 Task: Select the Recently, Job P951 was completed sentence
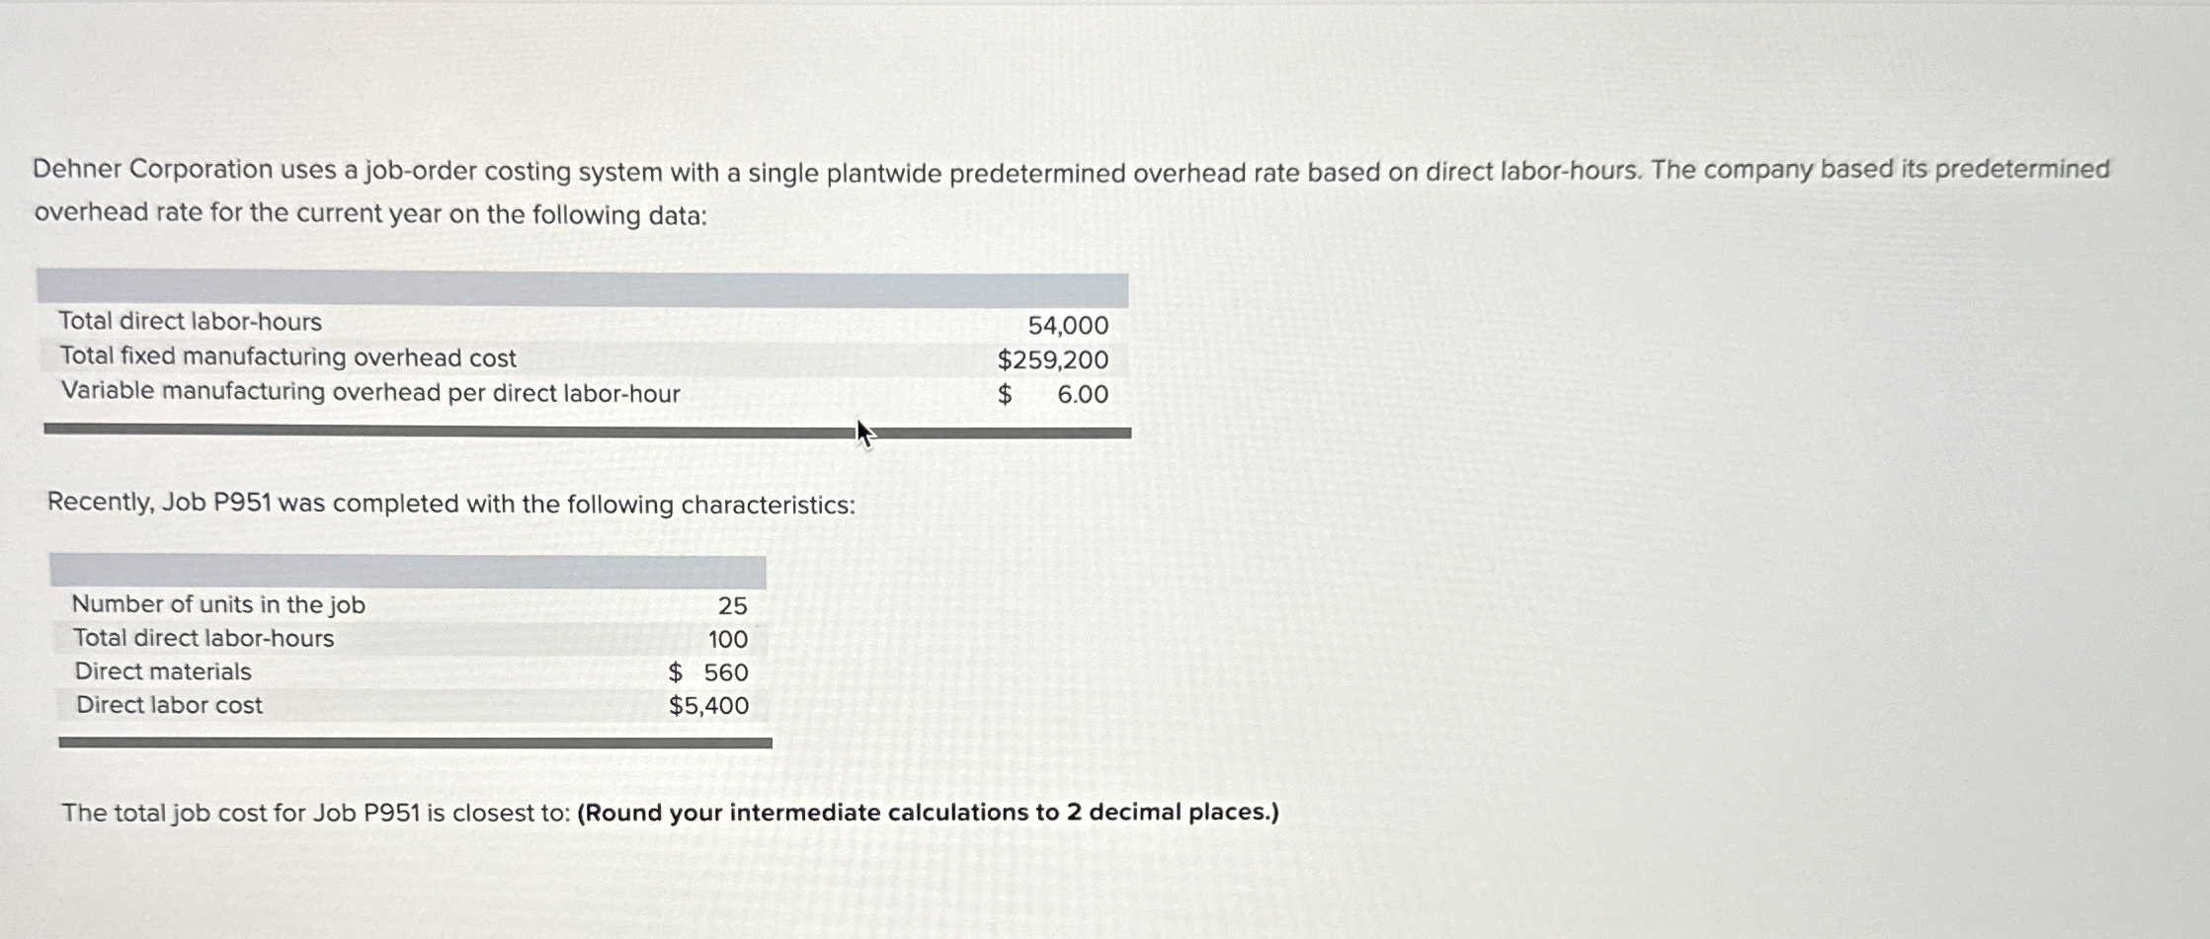pos(451,504)
